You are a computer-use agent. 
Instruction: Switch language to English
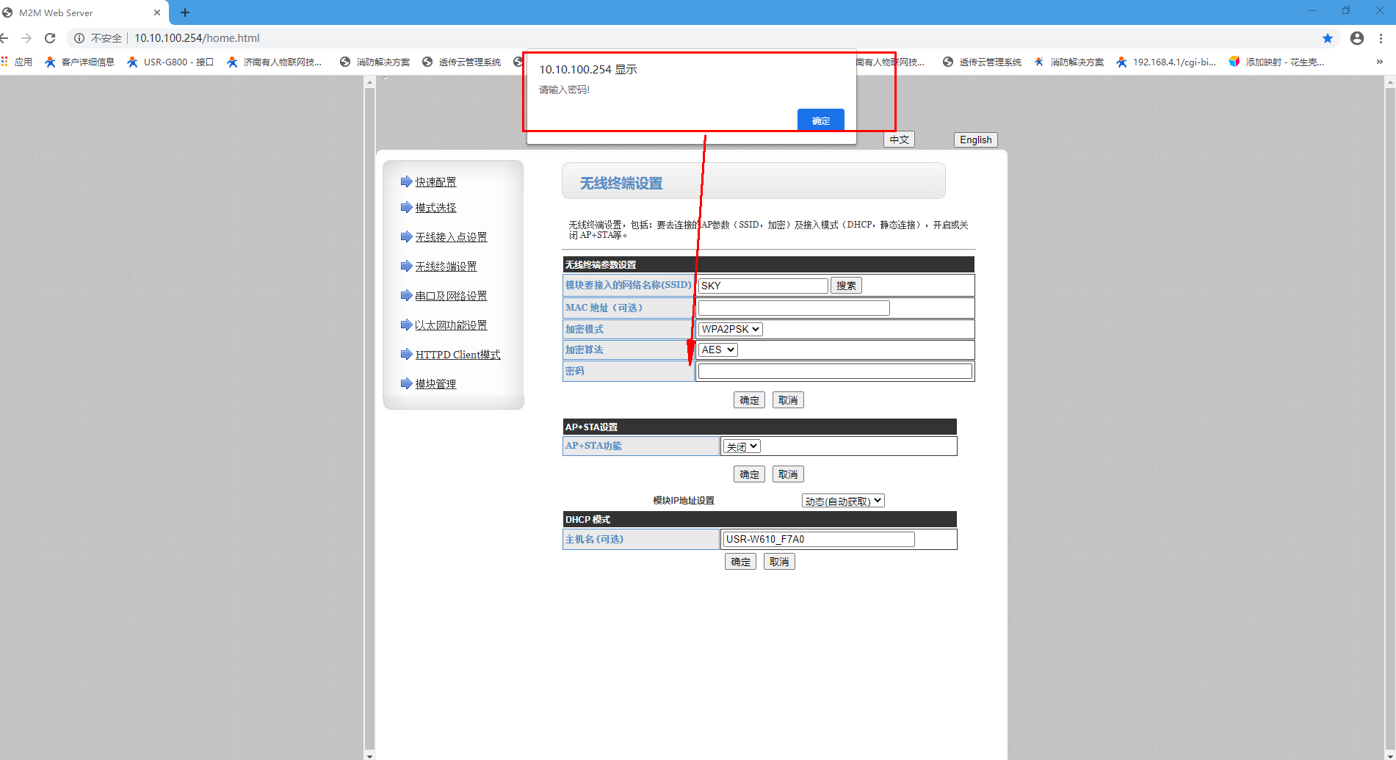click(x=975, y=140)
